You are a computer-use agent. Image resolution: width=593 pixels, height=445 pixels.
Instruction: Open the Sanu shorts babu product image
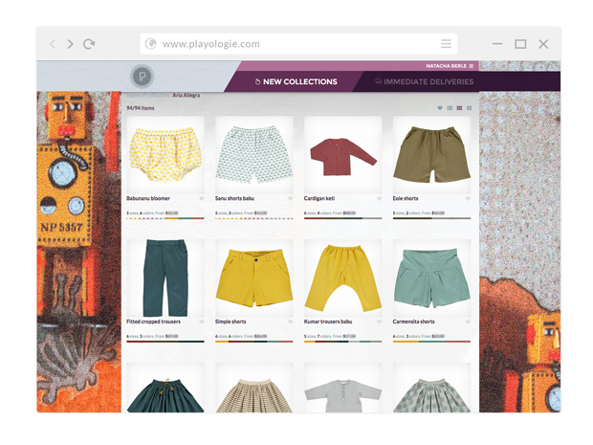(254, 155)
